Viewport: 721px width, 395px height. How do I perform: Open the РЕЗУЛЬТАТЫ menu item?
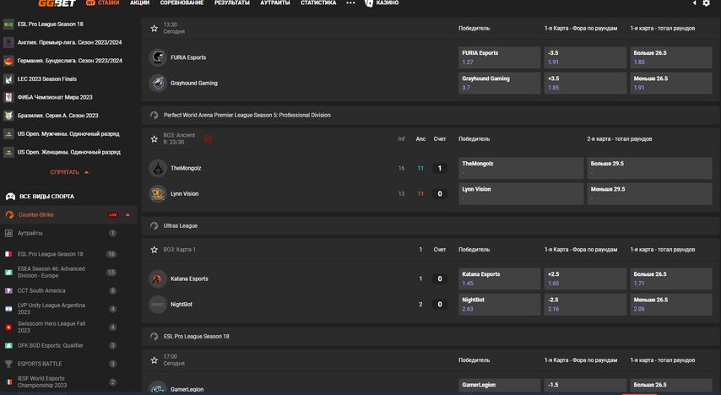pos(232,3)
